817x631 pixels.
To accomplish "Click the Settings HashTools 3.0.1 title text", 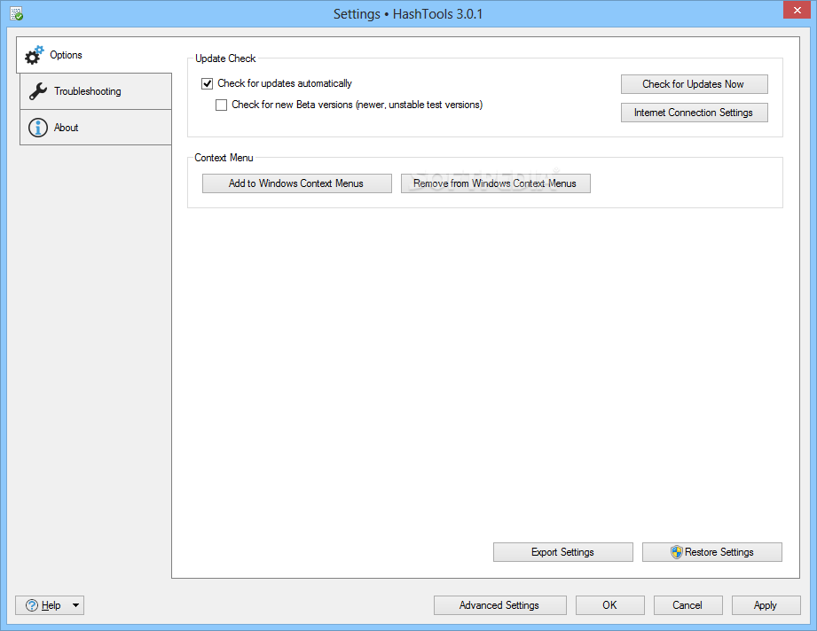I will coord(408,14).
